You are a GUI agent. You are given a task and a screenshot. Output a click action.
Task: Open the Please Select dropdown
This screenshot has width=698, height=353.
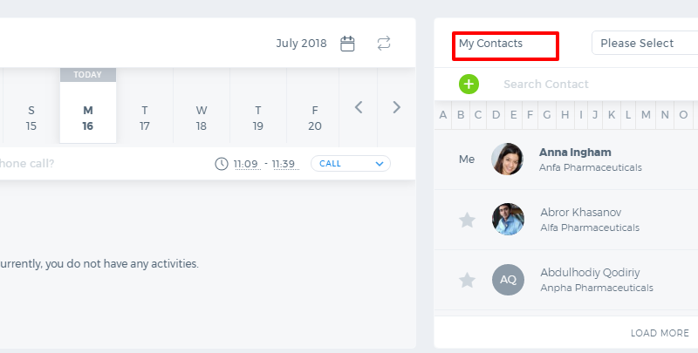coord(645,43)
